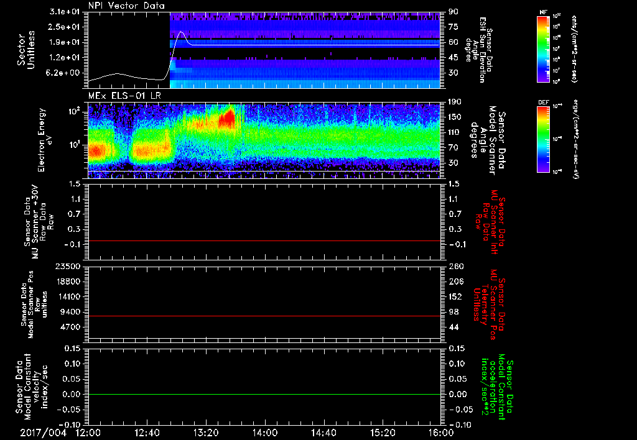637x440 pixels.
Task: Click the '0.00' velocity axis value on left
Action: click(x=73, y=394)
